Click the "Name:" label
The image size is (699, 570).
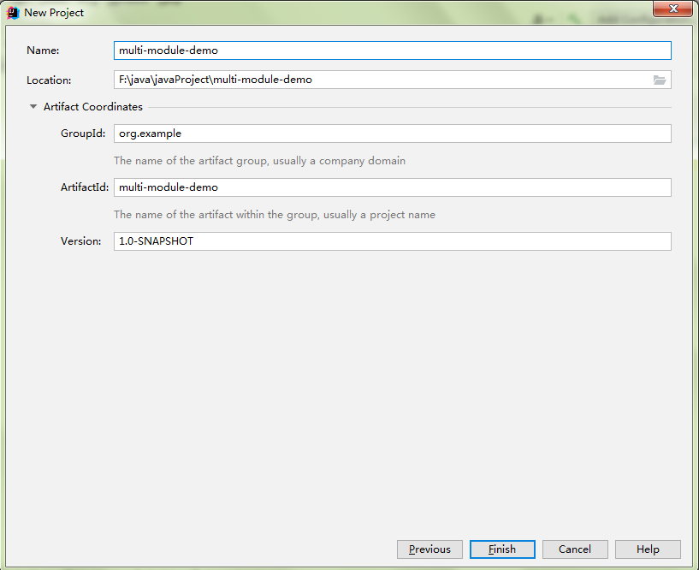point(43,50)
